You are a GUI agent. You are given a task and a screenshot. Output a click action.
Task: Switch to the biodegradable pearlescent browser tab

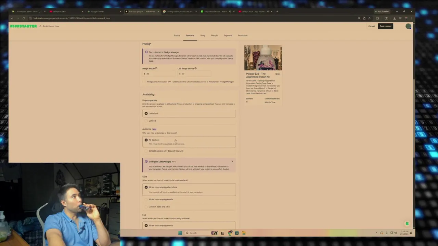pos(179,12)
